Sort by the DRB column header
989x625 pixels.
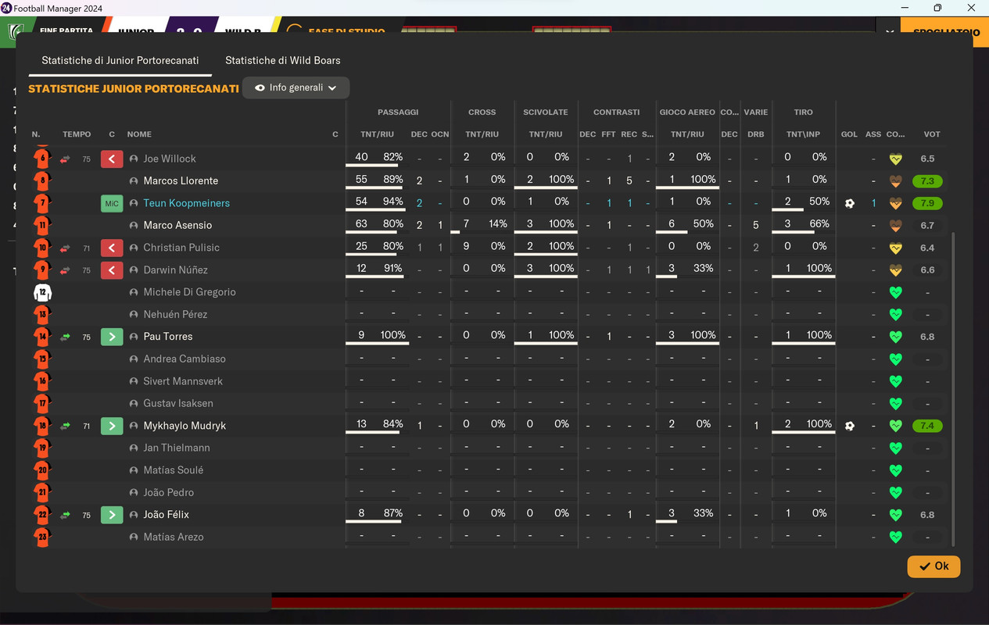click(x=755, y=134)
